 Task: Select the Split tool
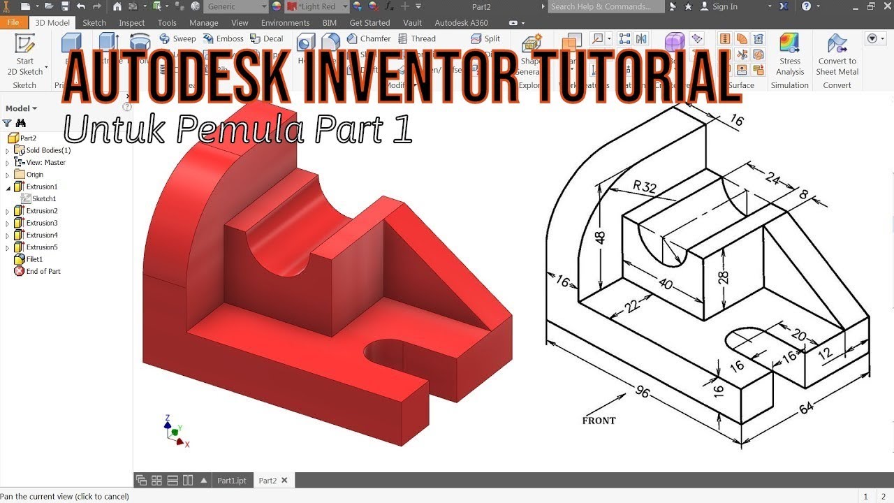coord(485,38)
